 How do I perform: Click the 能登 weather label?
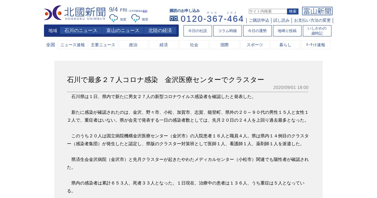(145, 19)
